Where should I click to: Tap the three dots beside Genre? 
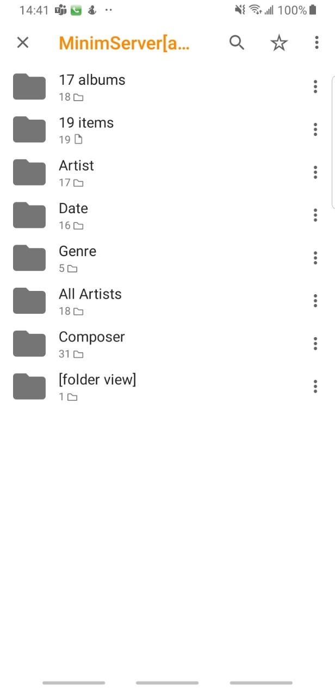315,258
